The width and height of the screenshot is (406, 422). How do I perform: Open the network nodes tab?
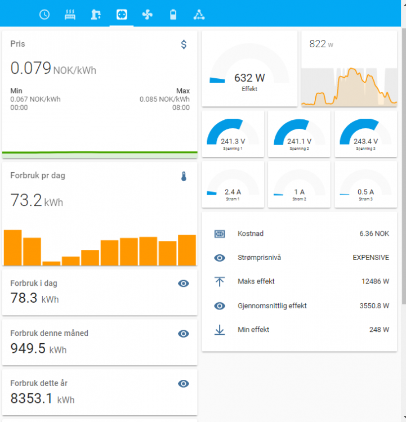point(198,15)
